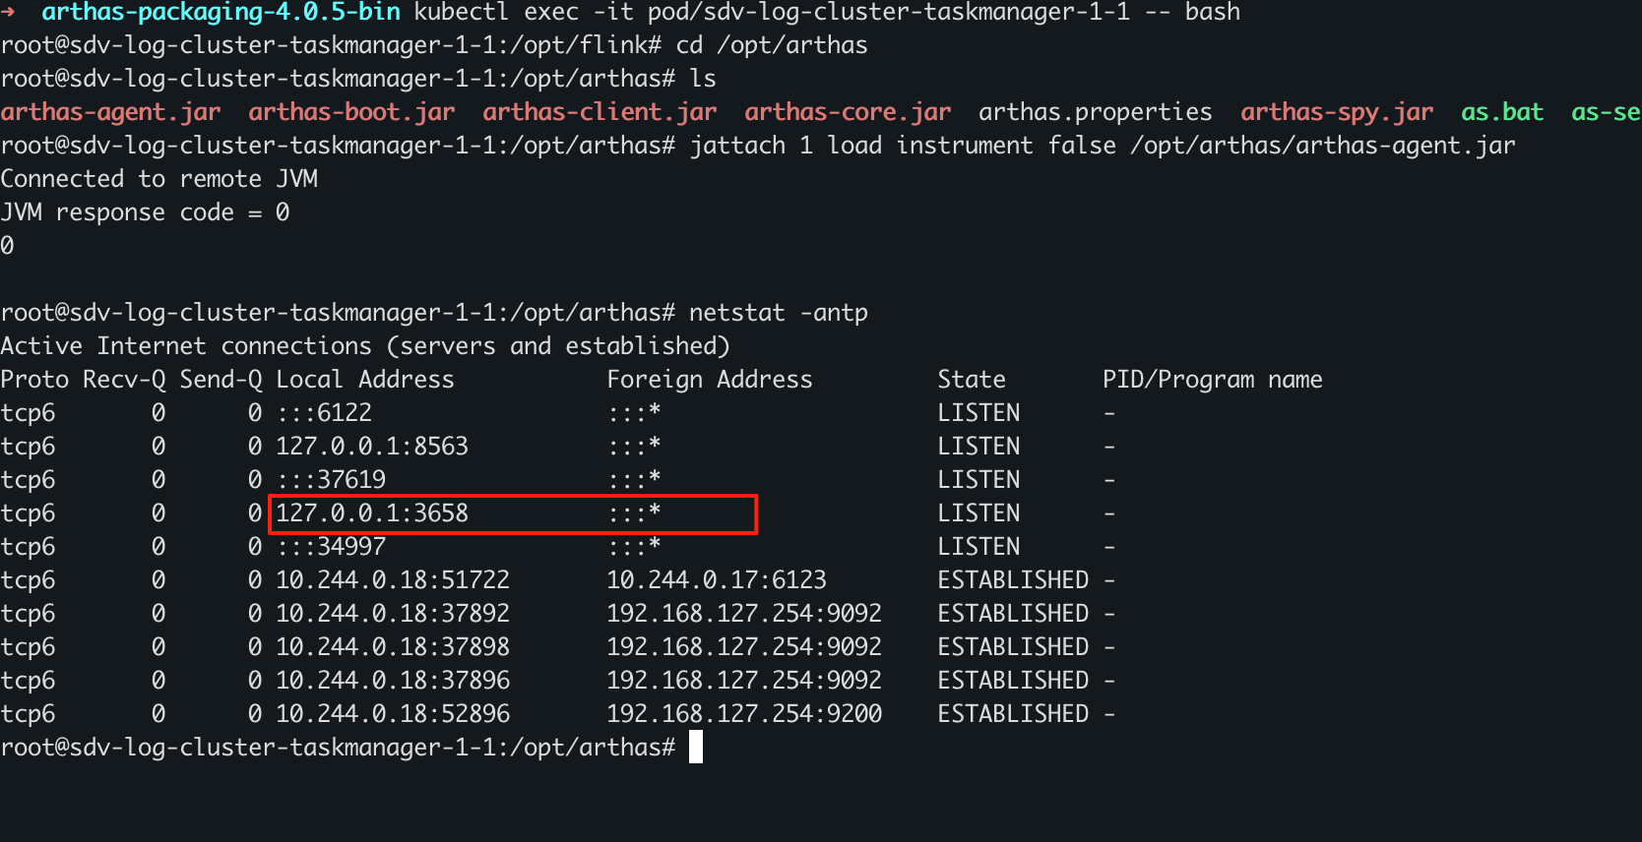Click the as.bat file name

[x=1501, y=112]
